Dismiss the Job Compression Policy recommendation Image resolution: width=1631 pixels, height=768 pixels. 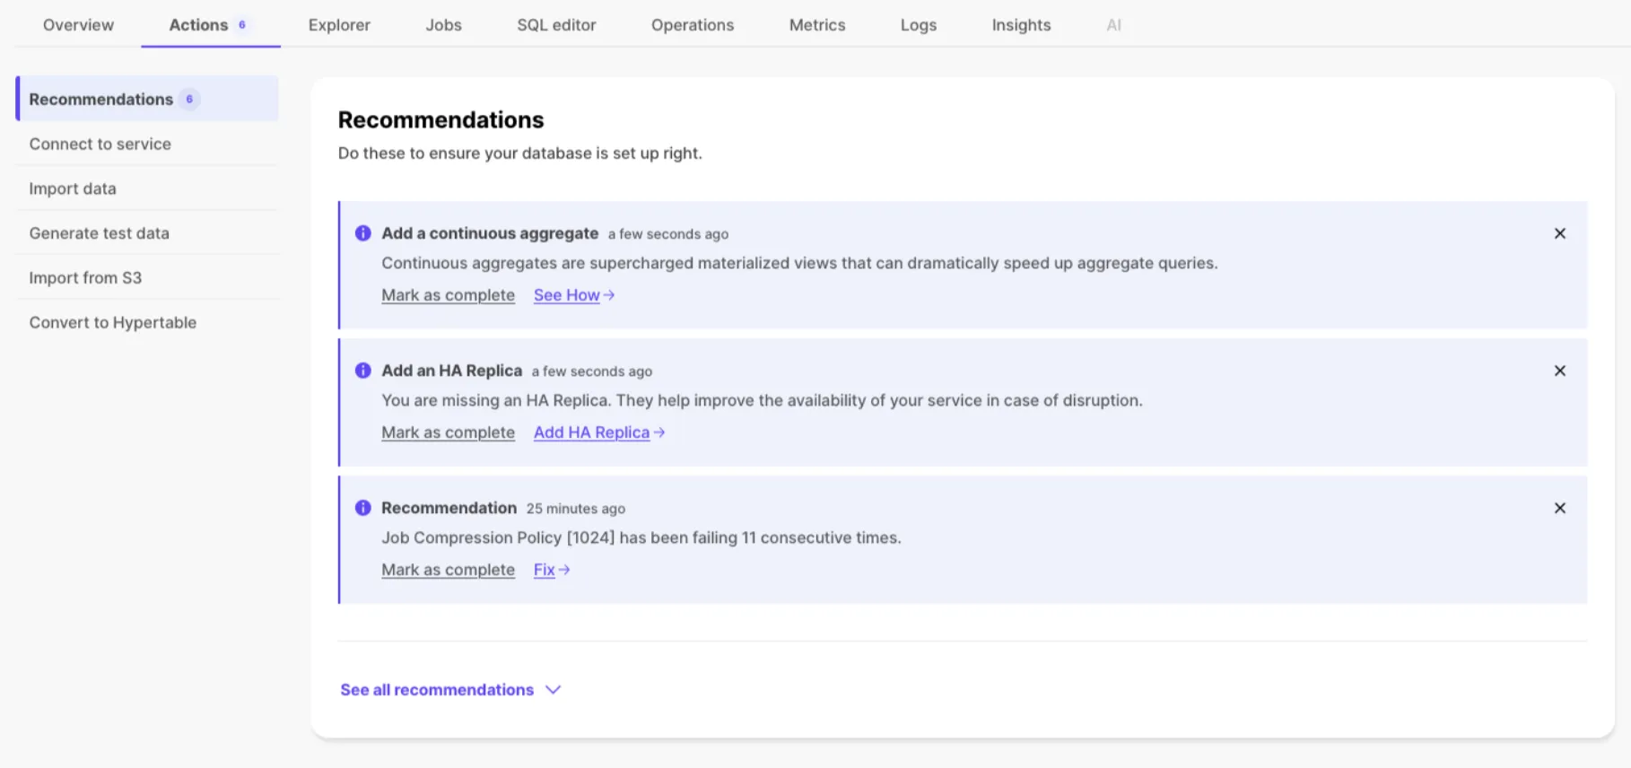point(1559,508)
